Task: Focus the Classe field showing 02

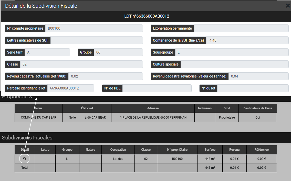Action: coord(81,64)
